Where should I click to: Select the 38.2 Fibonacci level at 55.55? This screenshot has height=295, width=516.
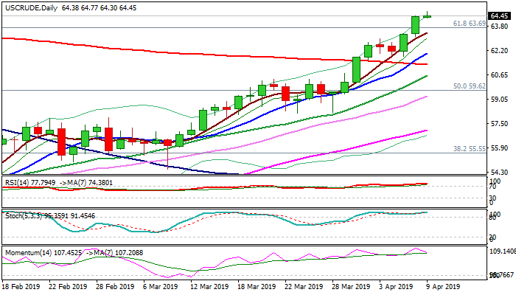point(469,148)
